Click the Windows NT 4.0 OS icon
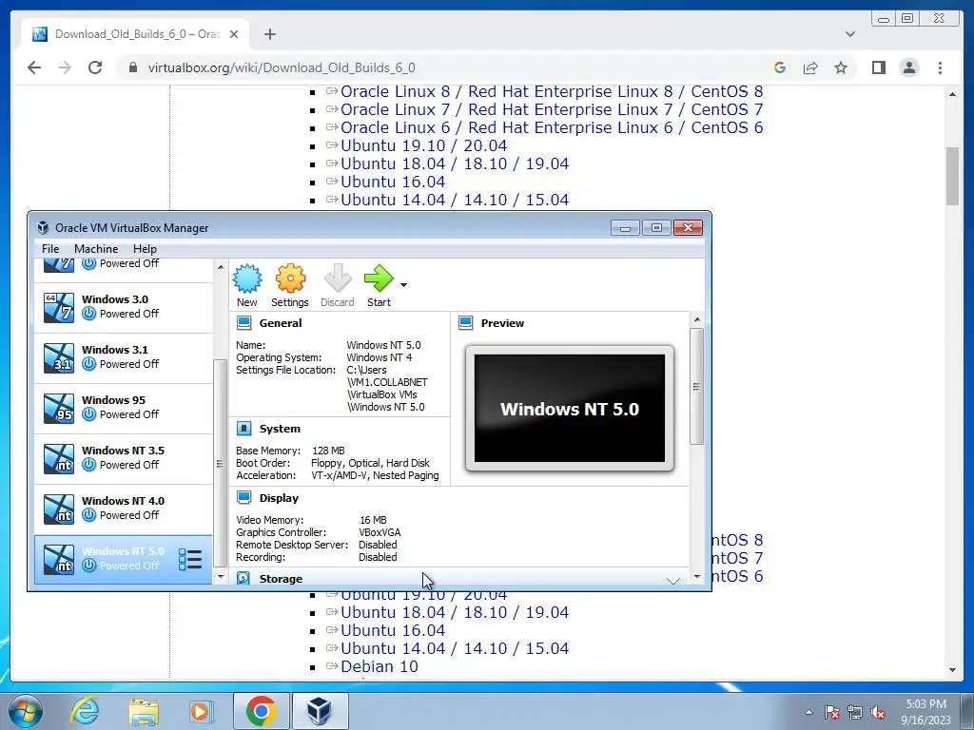 59,509
